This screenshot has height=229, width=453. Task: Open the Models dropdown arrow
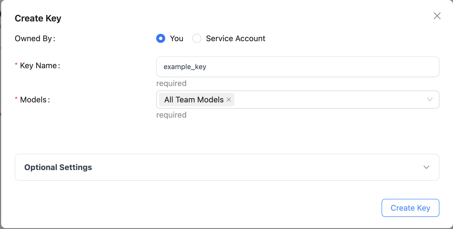430,100
